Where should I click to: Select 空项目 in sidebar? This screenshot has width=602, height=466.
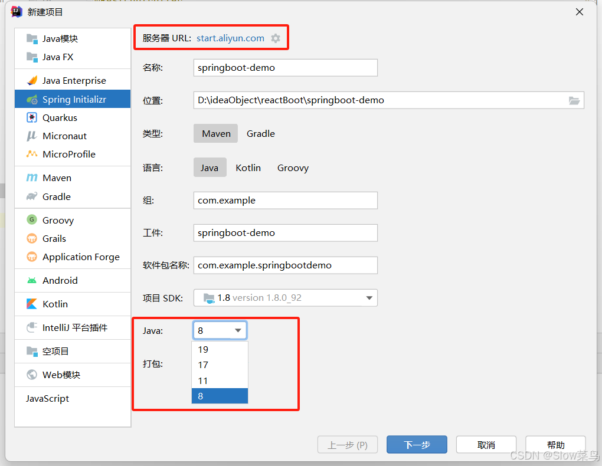point(73,351)
